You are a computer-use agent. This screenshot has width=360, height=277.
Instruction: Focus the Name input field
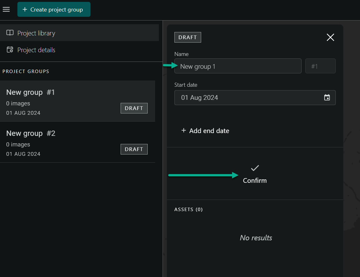238,66
